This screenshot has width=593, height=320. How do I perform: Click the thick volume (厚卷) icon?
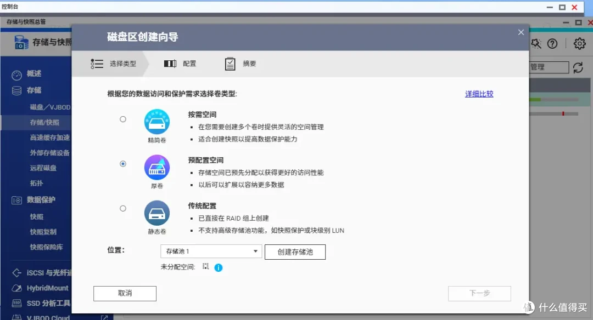(x=157, y=168)
